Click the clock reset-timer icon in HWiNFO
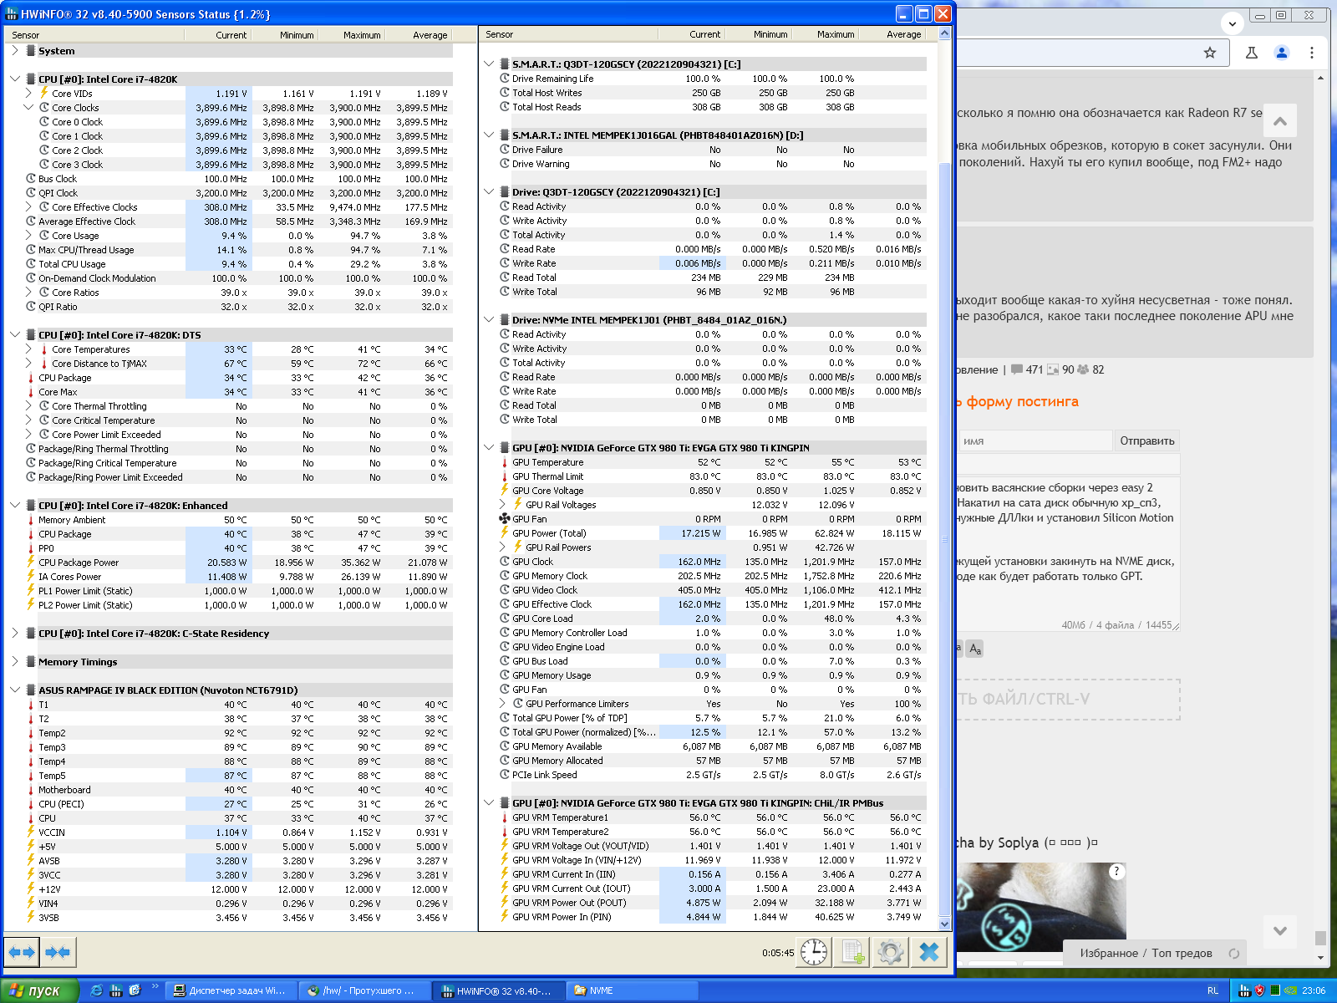 point(814,952)
